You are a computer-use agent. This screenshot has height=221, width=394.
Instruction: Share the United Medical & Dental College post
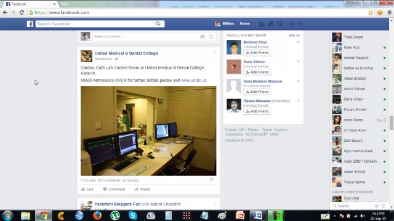tap(142, 189)
